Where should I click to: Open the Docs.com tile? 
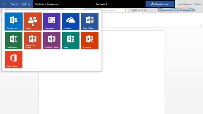90,41
